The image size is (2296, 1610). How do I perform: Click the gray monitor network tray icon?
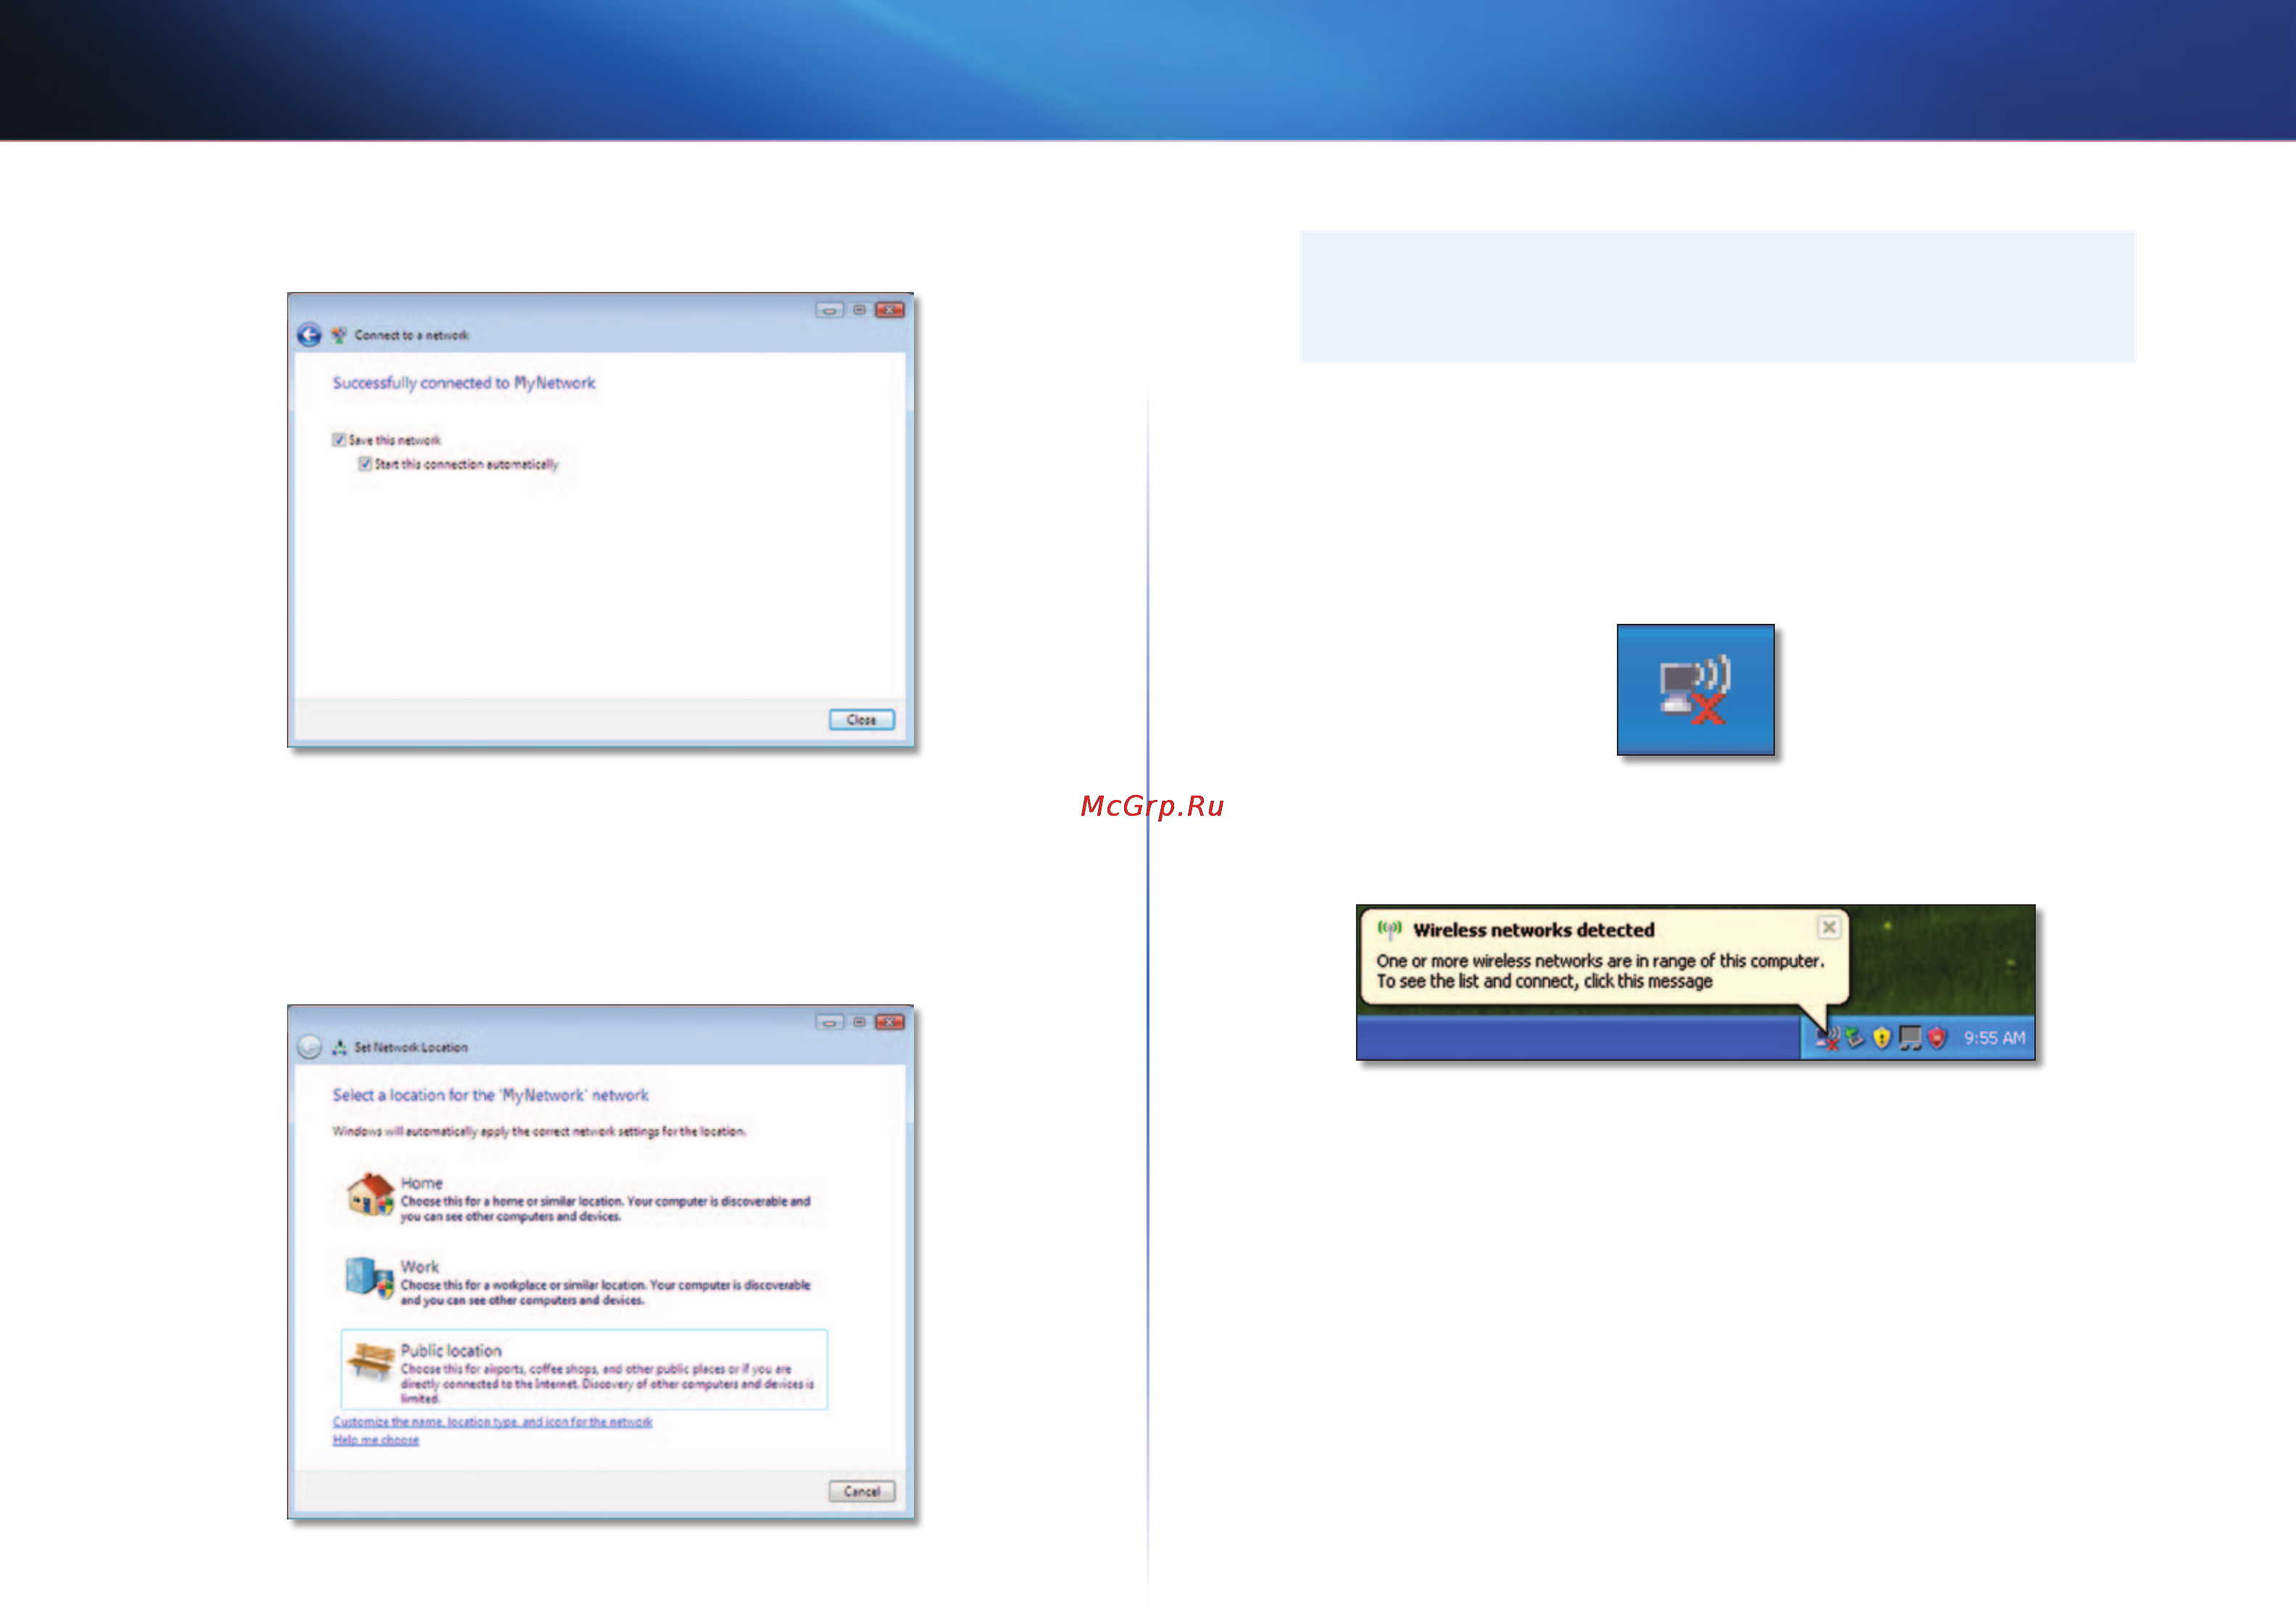pos(1910,1039)
